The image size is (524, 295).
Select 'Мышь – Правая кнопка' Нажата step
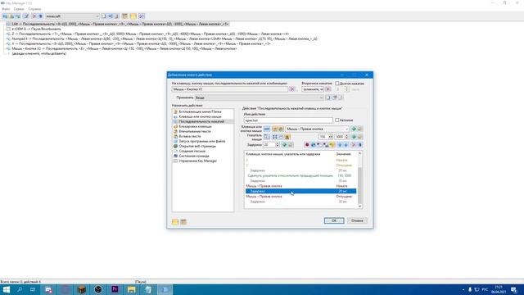[x=300, y=186]
